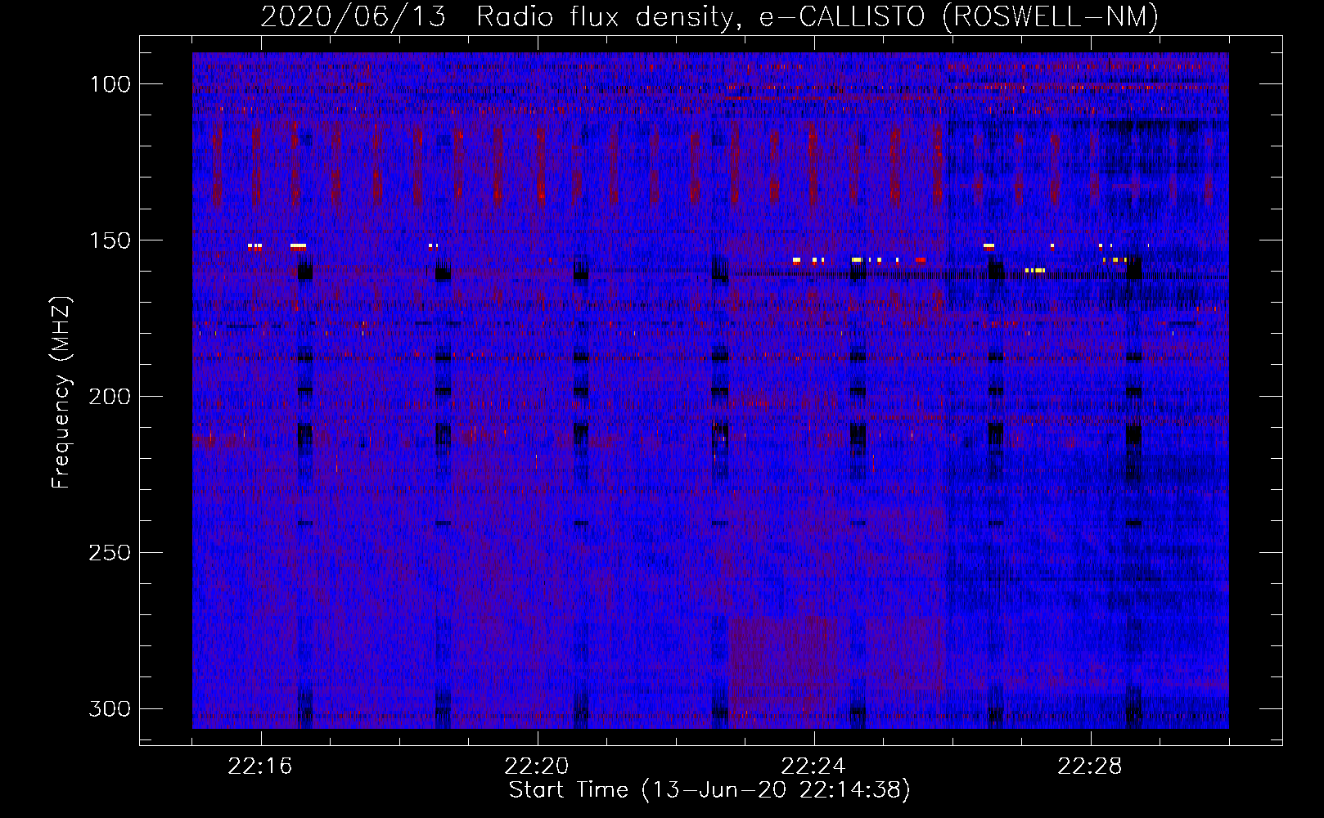The height and width of the screenshot is (818, 1324).
Task: Click the 150 frequency tick label
Action: (x=110, y=240)
